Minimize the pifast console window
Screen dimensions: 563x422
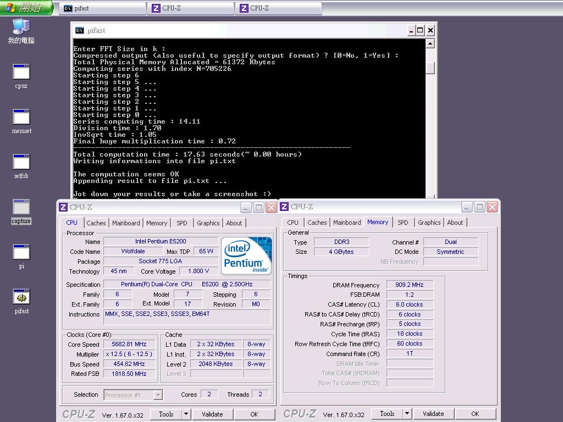411,31
